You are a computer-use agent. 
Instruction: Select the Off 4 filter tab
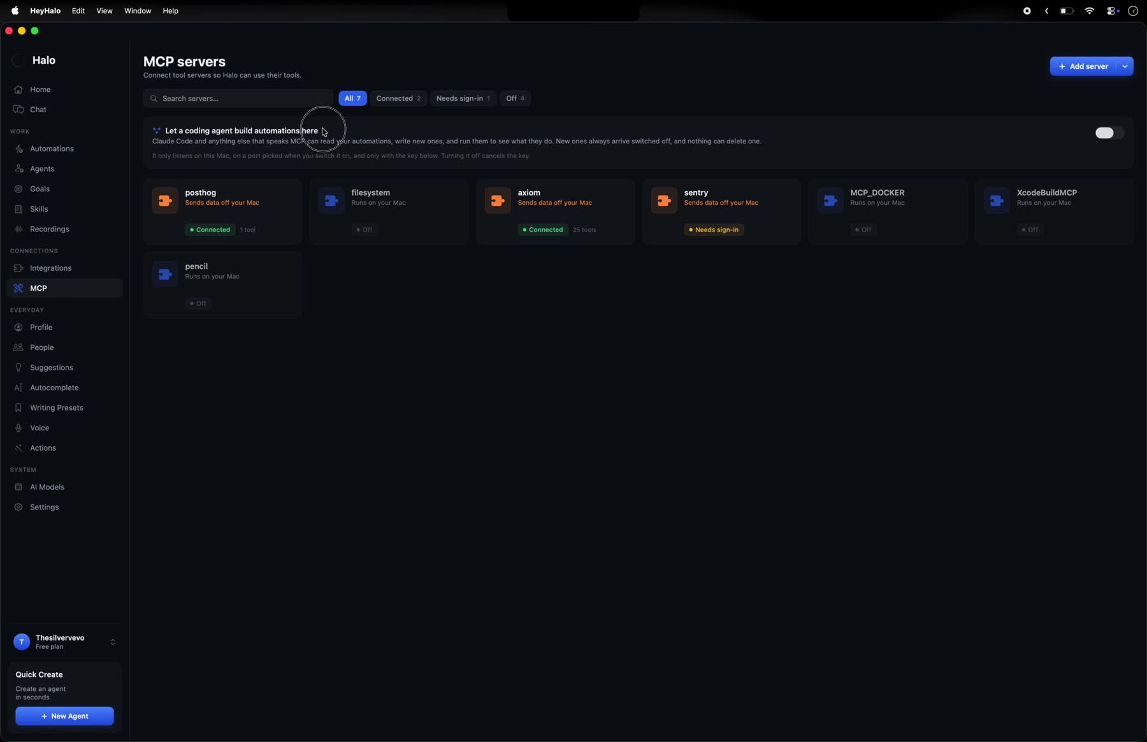tap(515, 98)
